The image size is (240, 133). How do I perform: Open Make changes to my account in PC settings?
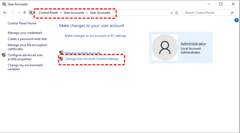pyautogui.click(x=95, y=36)
